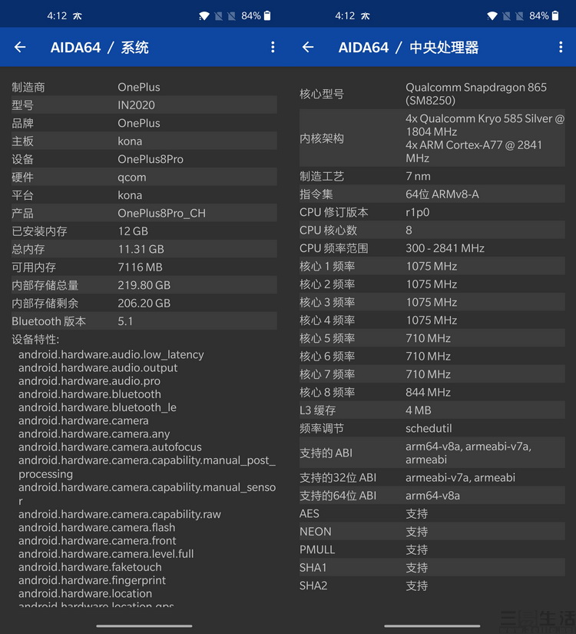Select the CPU 核心数 8 row

(x=432, y=230)
